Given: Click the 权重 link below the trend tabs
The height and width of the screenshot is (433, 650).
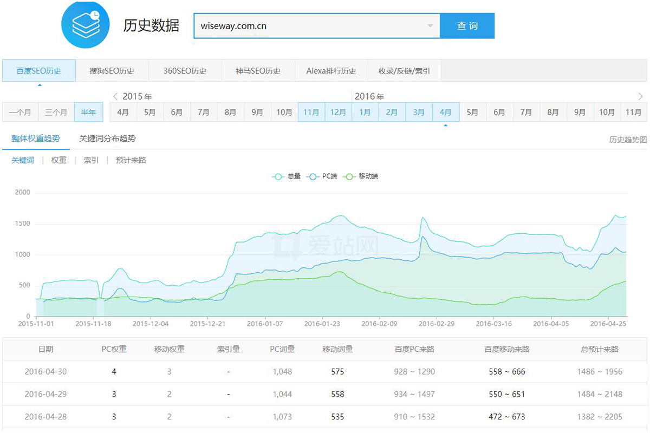Looking at the screenshot, I should (x=58, y=160).
